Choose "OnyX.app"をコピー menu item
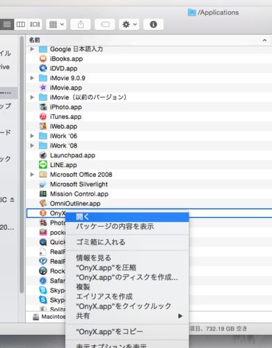The height and width of the screenshot is (348, 272). coord(127,331)
